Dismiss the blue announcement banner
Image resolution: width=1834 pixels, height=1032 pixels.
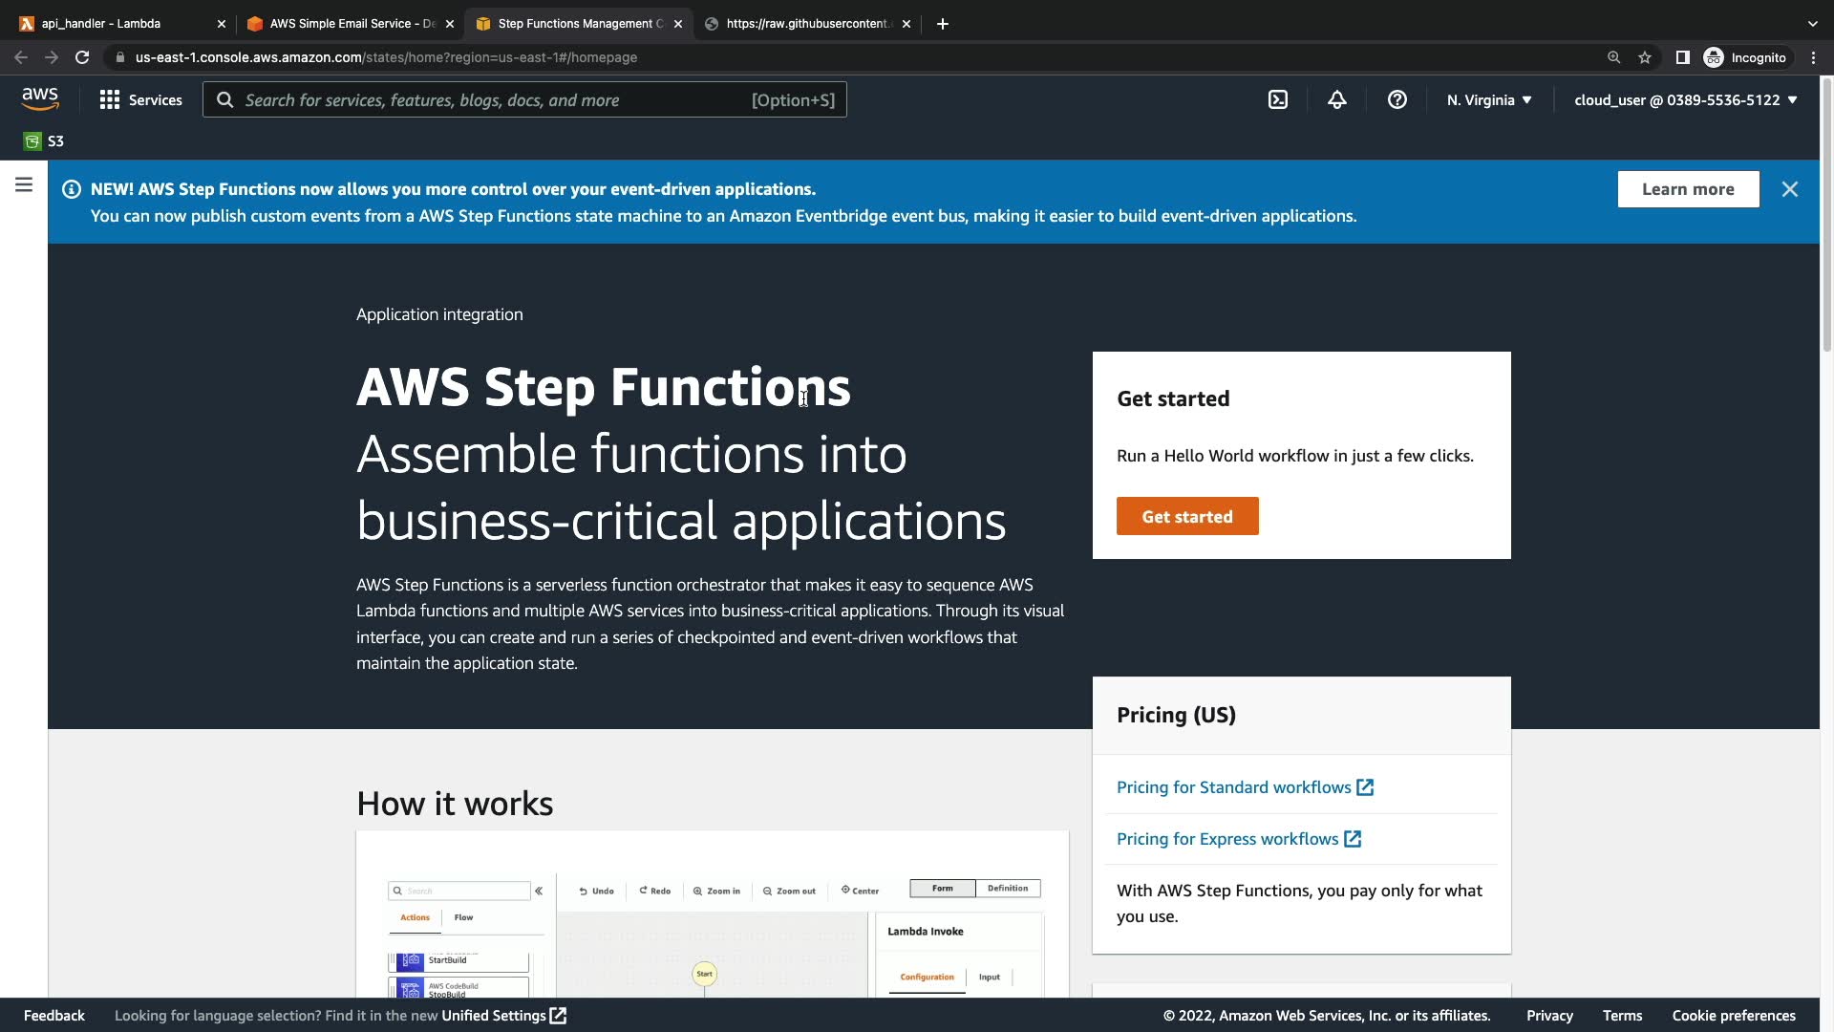tap(1790, 189)
